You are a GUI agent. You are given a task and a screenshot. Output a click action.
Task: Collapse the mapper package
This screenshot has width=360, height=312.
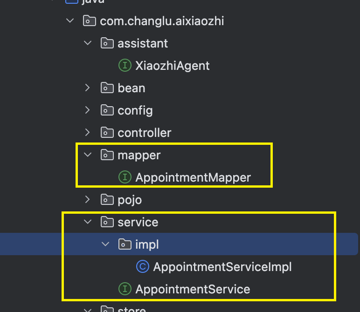pyautogui.click(x=88, y=155)
